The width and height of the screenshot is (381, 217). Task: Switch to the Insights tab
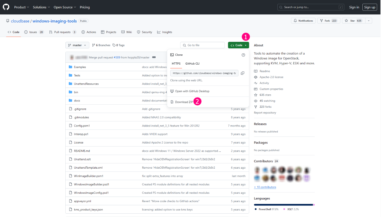pyautogui.click(x=165, y=32)
